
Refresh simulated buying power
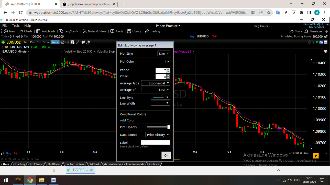326,36
